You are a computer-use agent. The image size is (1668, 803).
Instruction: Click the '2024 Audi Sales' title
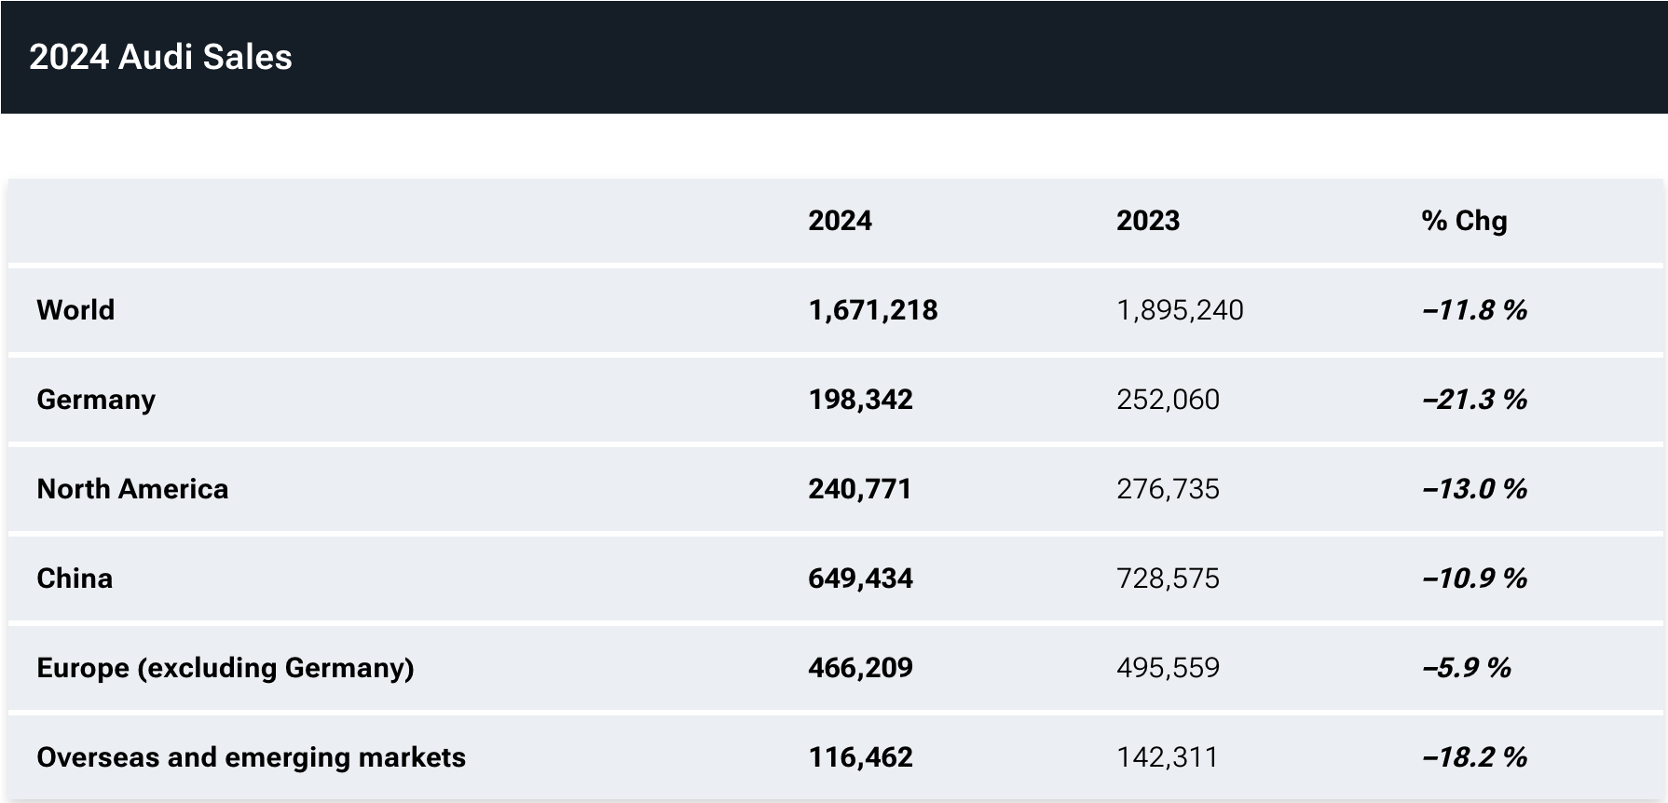pos(160,57)
